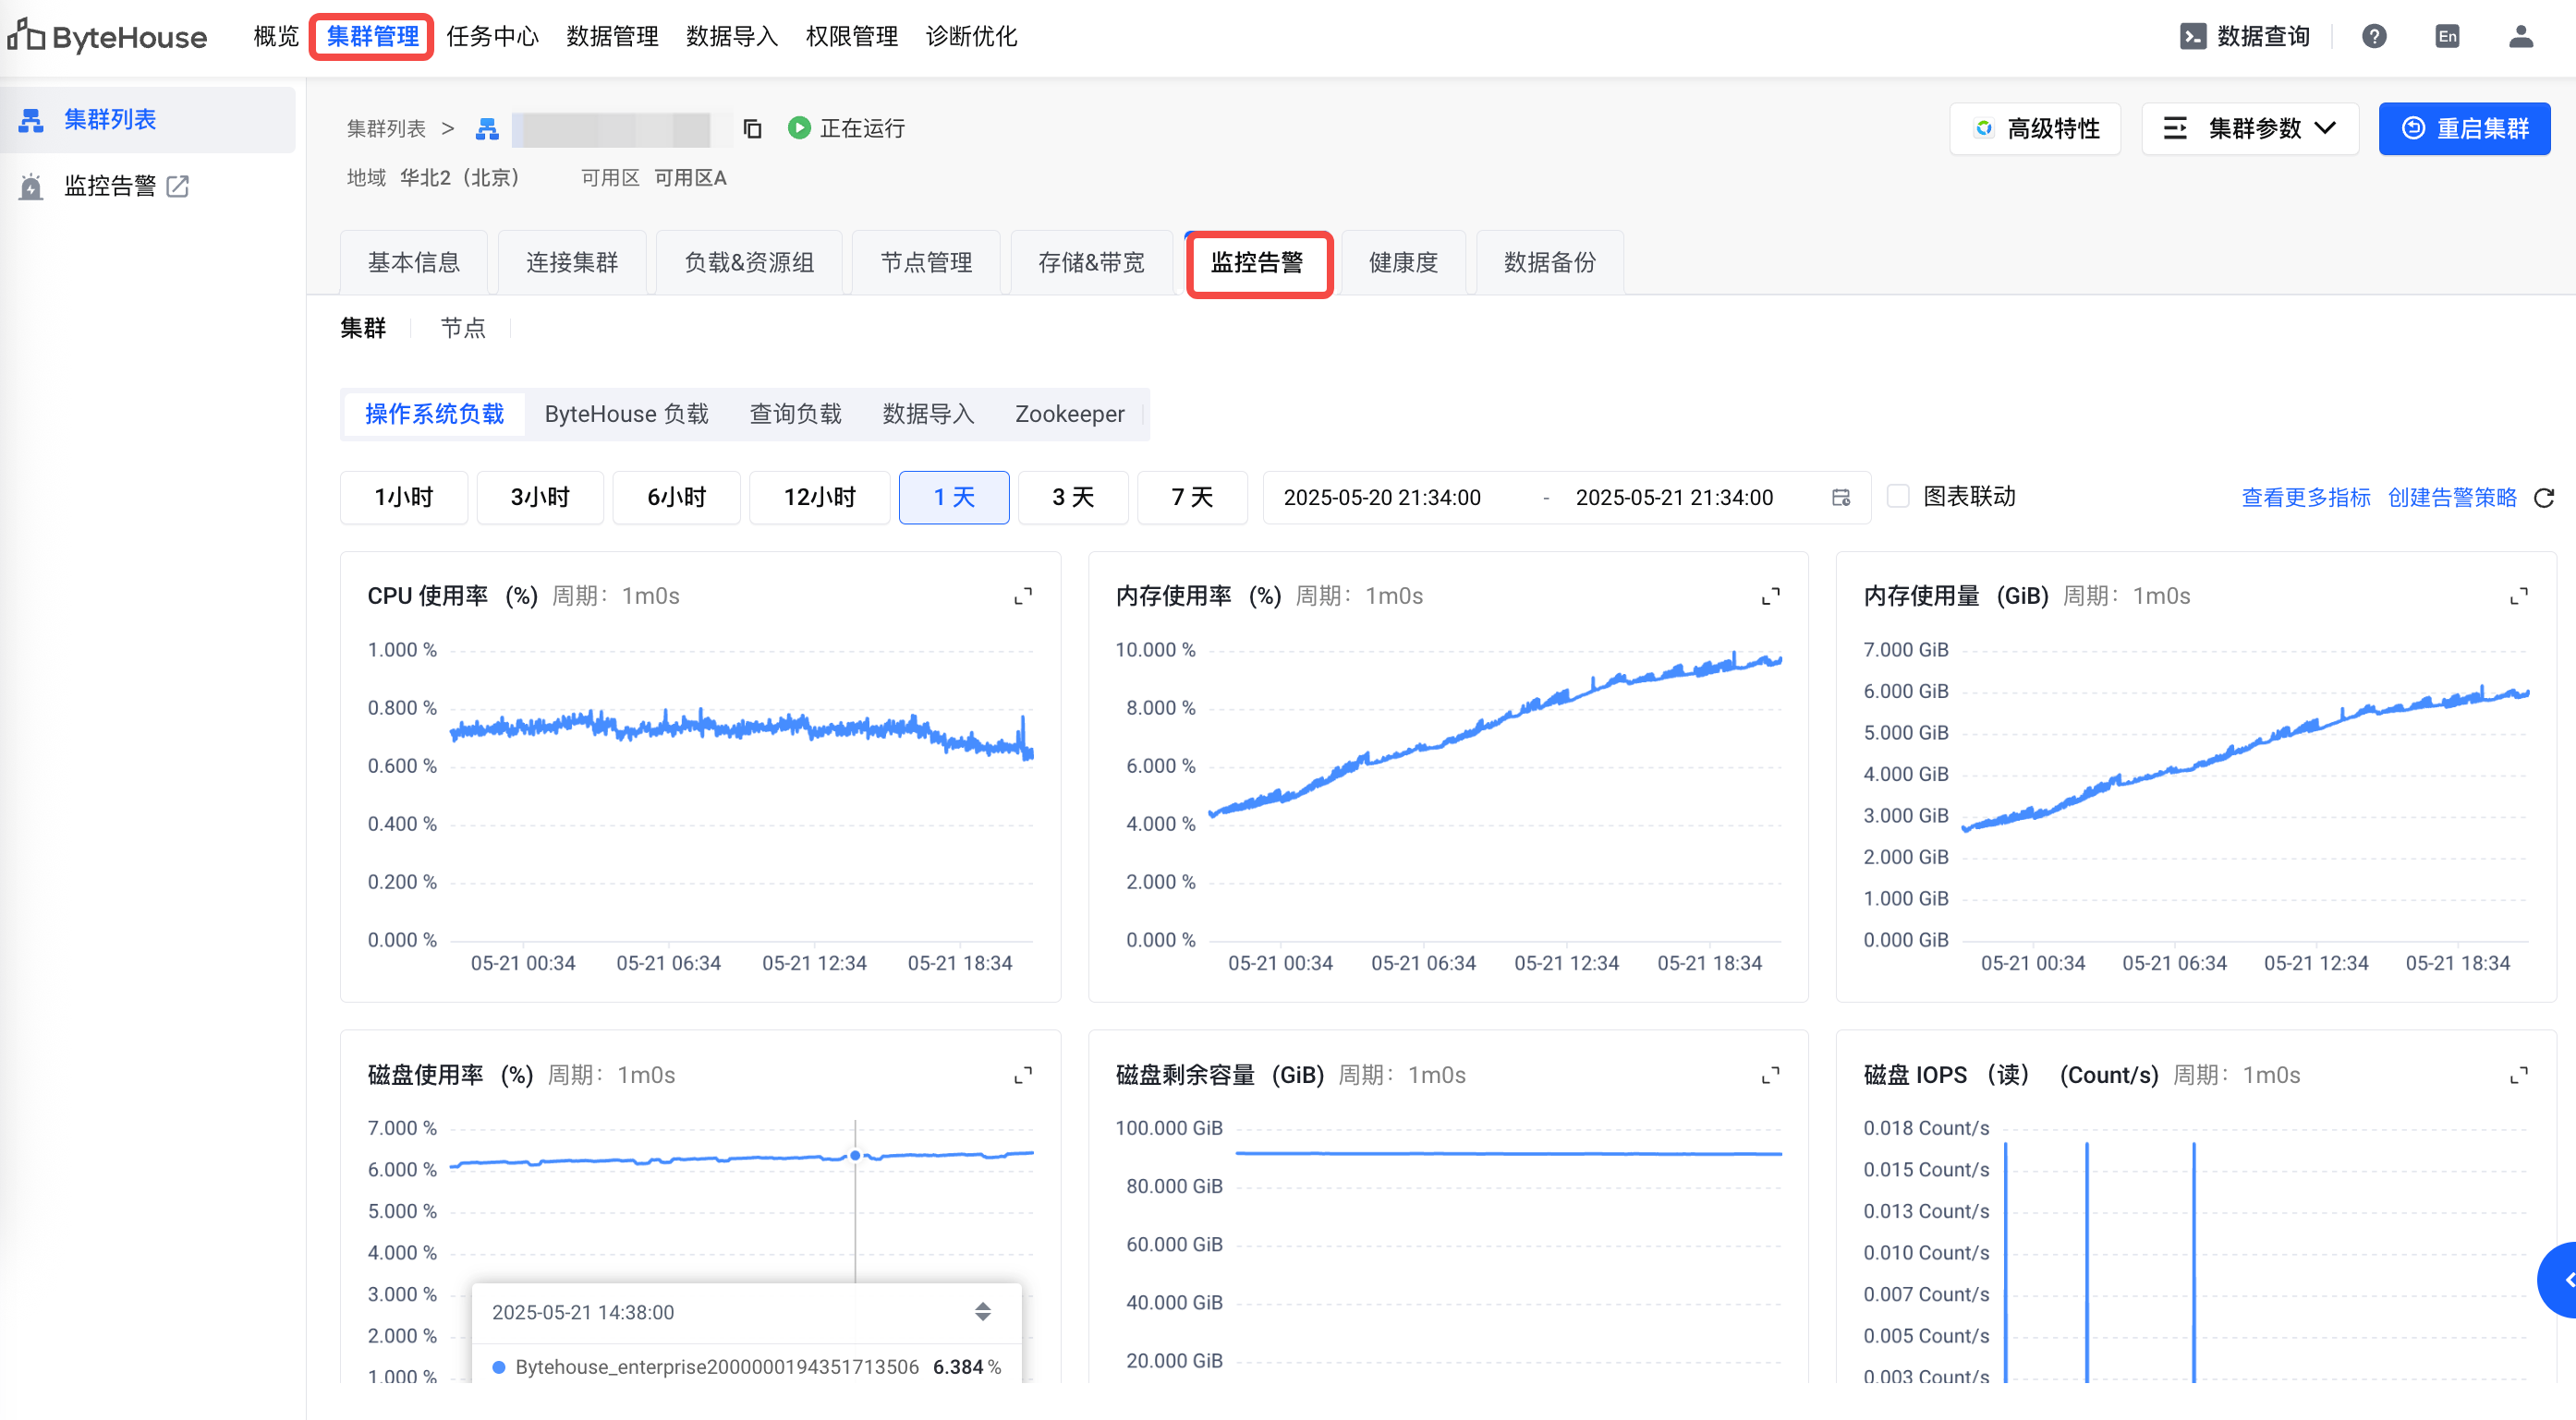Edit the end date 2025-05-21 21:34:00
The height and width of the screenshot is (1420, 2576).
click(x=1674, y=498)
